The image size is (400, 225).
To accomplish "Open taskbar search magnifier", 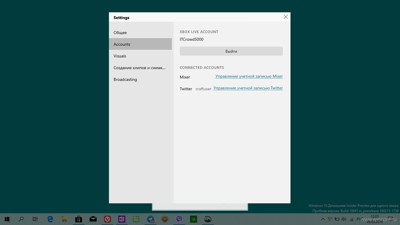I will coord(21,219).
